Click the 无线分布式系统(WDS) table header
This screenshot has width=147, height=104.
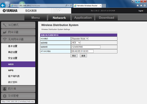point(79,35)
